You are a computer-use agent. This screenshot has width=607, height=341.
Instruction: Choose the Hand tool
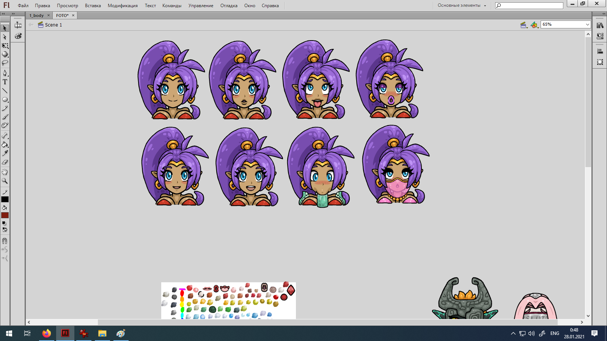(5, 172)
